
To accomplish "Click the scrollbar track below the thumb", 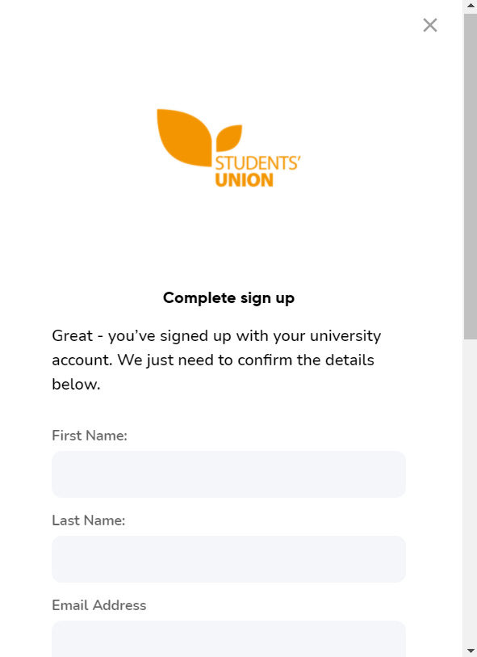I will click(469, 485).
